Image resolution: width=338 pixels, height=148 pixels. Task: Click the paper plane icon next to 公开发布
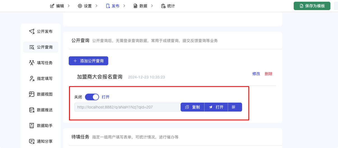32,31
